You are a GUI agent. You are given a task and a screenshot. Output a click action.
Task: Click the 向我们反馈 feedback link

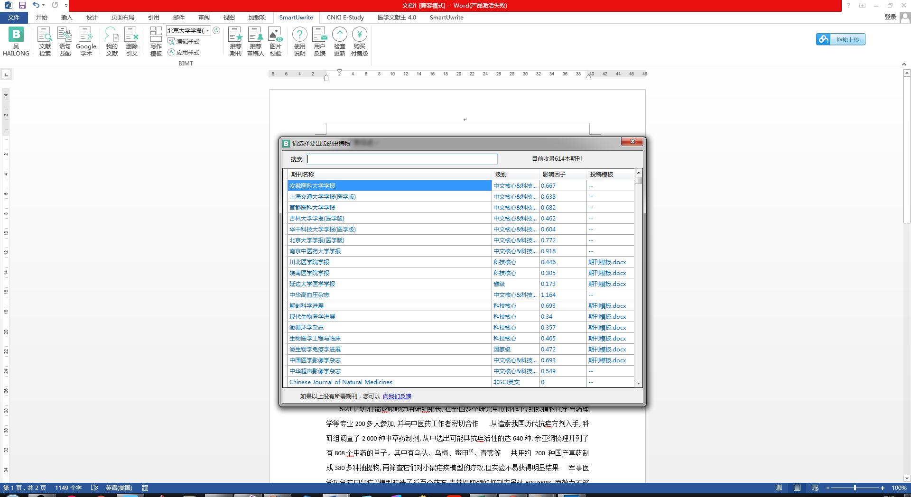397,396
